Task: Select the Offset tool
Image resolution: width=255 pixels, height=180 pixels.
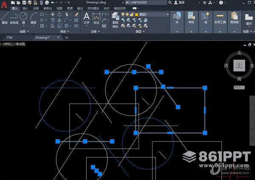Action: pos(76,26)
